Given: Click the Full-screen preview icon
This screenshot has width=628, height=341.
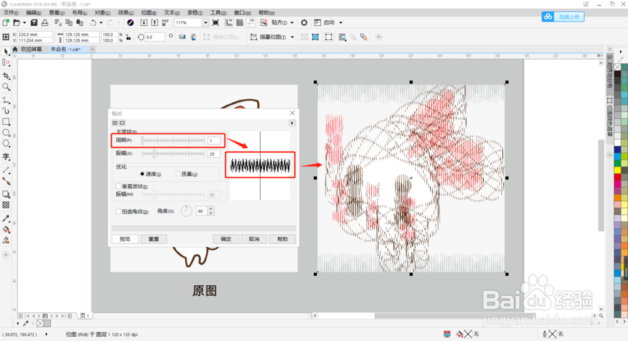Looking at the screenshot, I should (x=215, y=23).
